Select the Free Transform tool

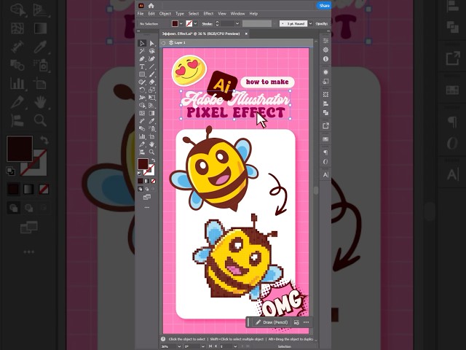click(152, 98)
